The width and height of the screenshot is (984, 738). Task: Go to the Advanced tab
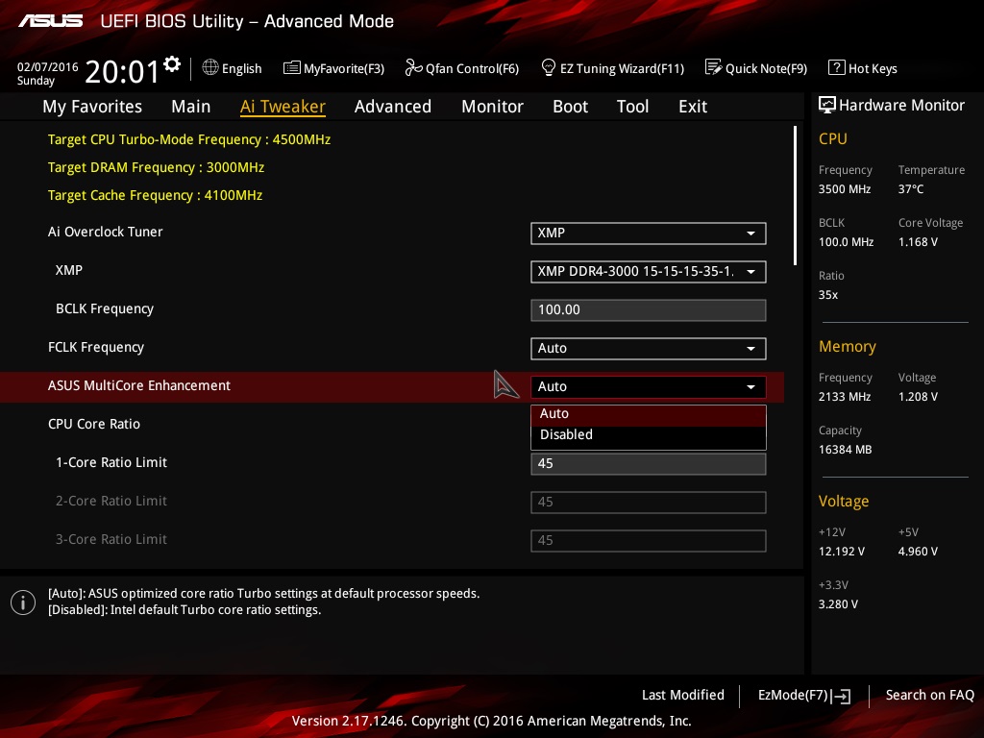point(393,107)
